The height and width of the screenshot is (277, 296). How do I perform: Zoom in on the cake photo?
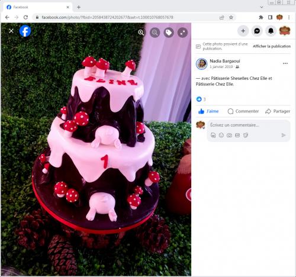[141, 33]
